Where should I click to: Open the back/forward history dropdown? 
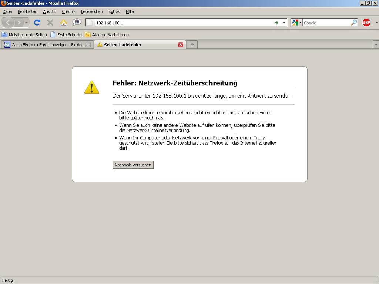26,23
